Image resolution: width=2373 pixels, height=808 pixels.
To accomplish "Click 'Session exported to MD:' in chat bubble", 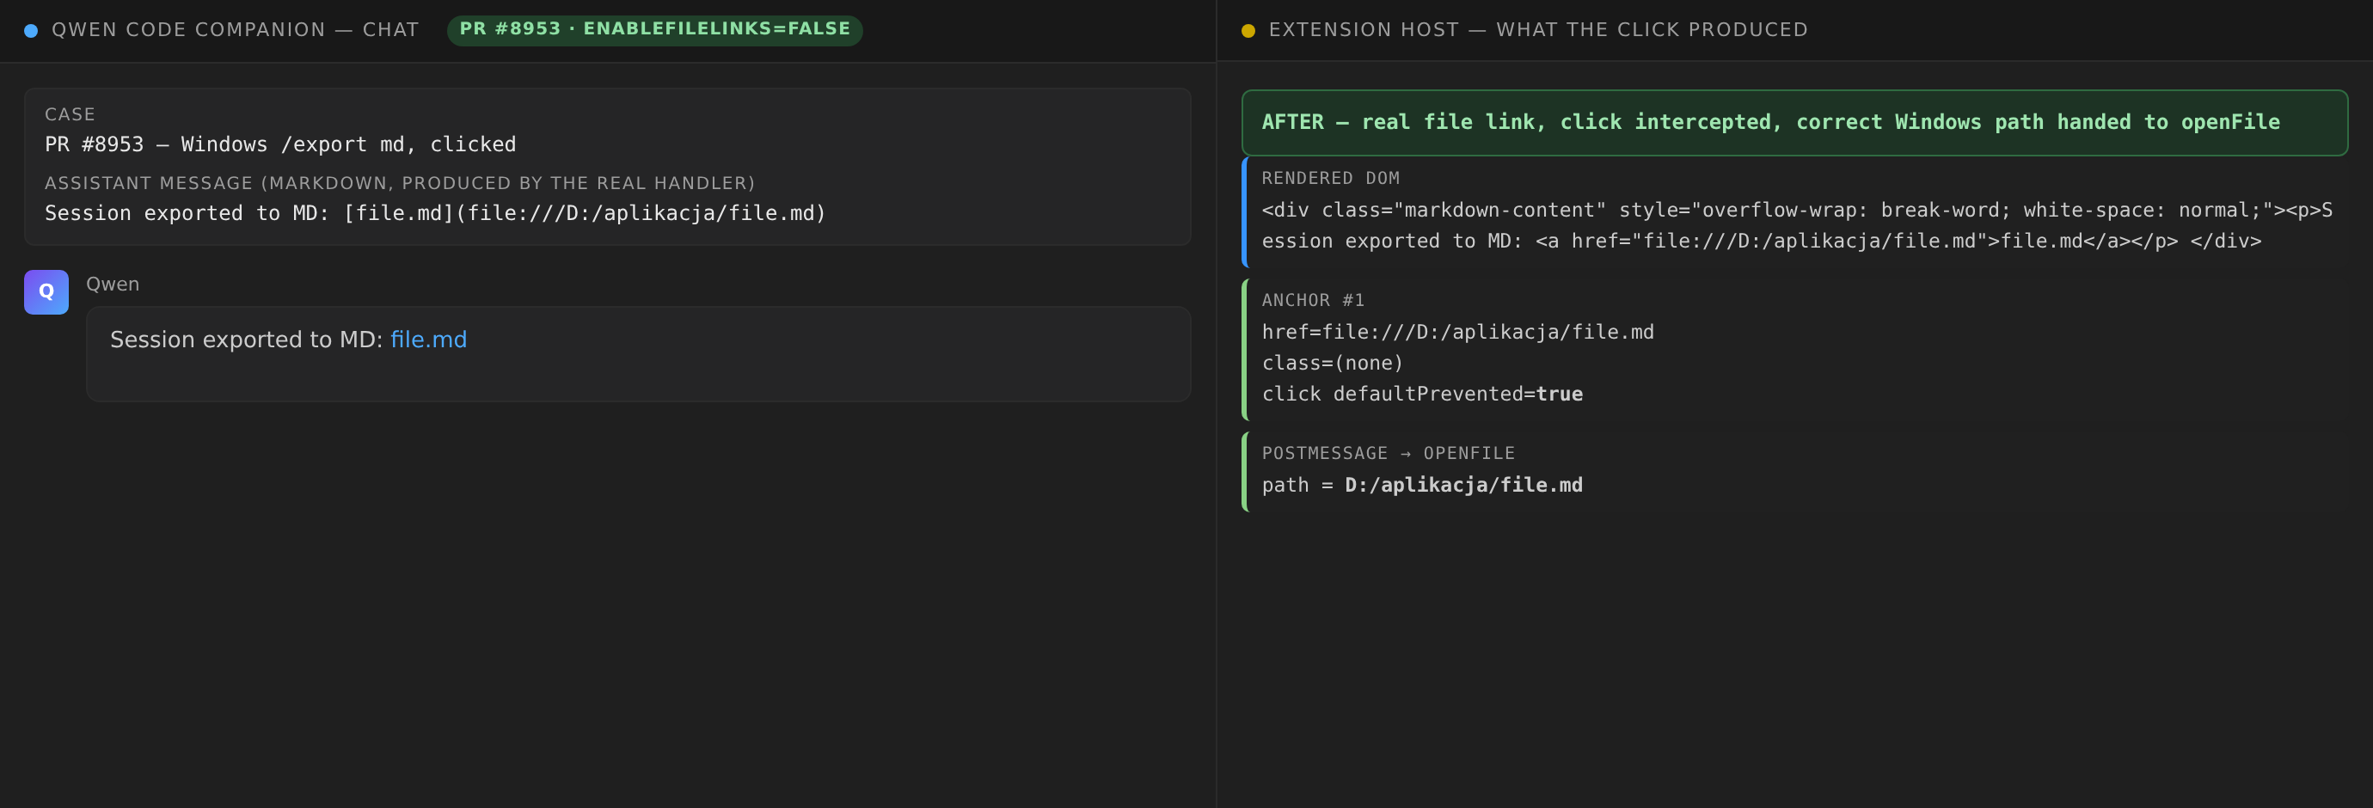I will (246, 340).
